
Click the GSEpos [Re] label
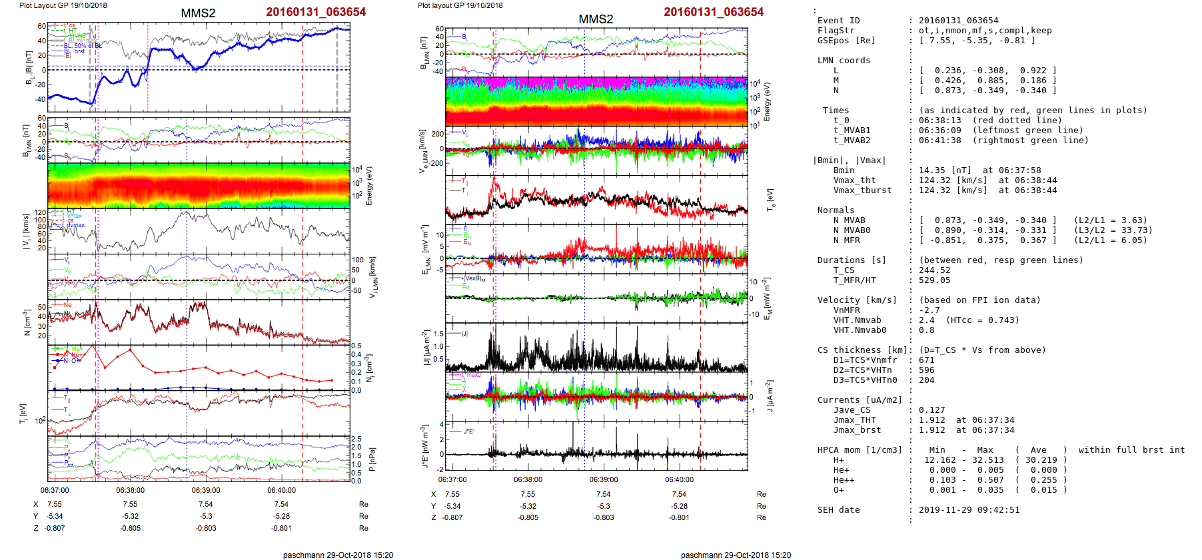click(x=846, y=41)
